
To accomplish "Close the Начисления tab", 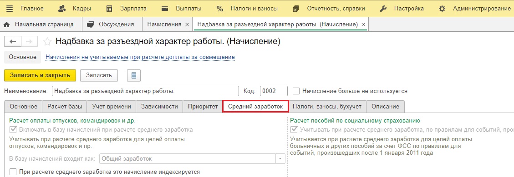I will click(x=187, y=25).
